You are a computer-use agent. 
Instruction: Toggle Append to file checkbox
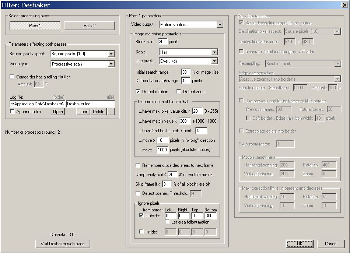[x=12, y=111]
